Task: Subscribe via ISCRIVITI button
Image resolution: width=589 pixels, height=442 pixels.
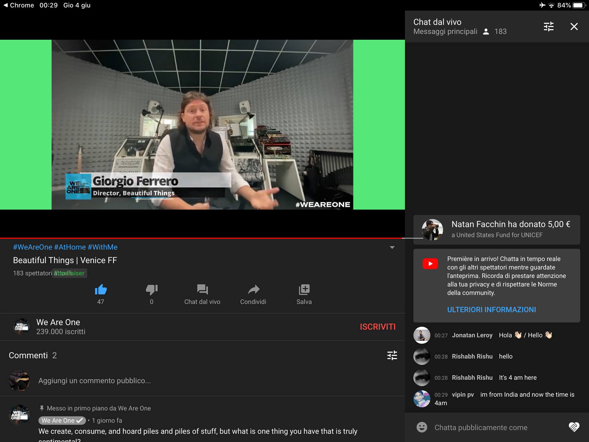Action: [x=378, y=327]
